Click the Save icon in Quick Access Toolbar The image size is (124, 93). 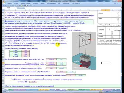pyautogui.click(x=3, y=5)
